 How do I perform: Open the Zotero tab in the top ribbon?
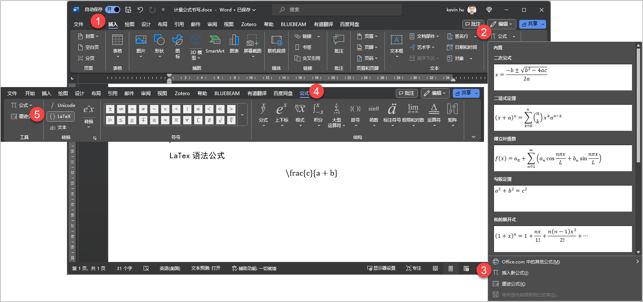coord(249,24)
